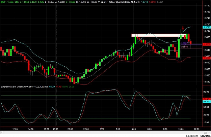Click the 16:00 time axis label
The width and height of the screenshot is (211, 137).
pos(47,129)
